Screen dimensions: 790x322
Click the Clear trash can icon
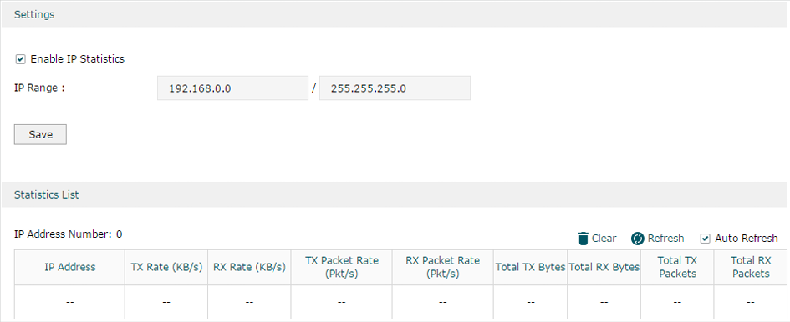pyautogui.click(x=584, y=239)
